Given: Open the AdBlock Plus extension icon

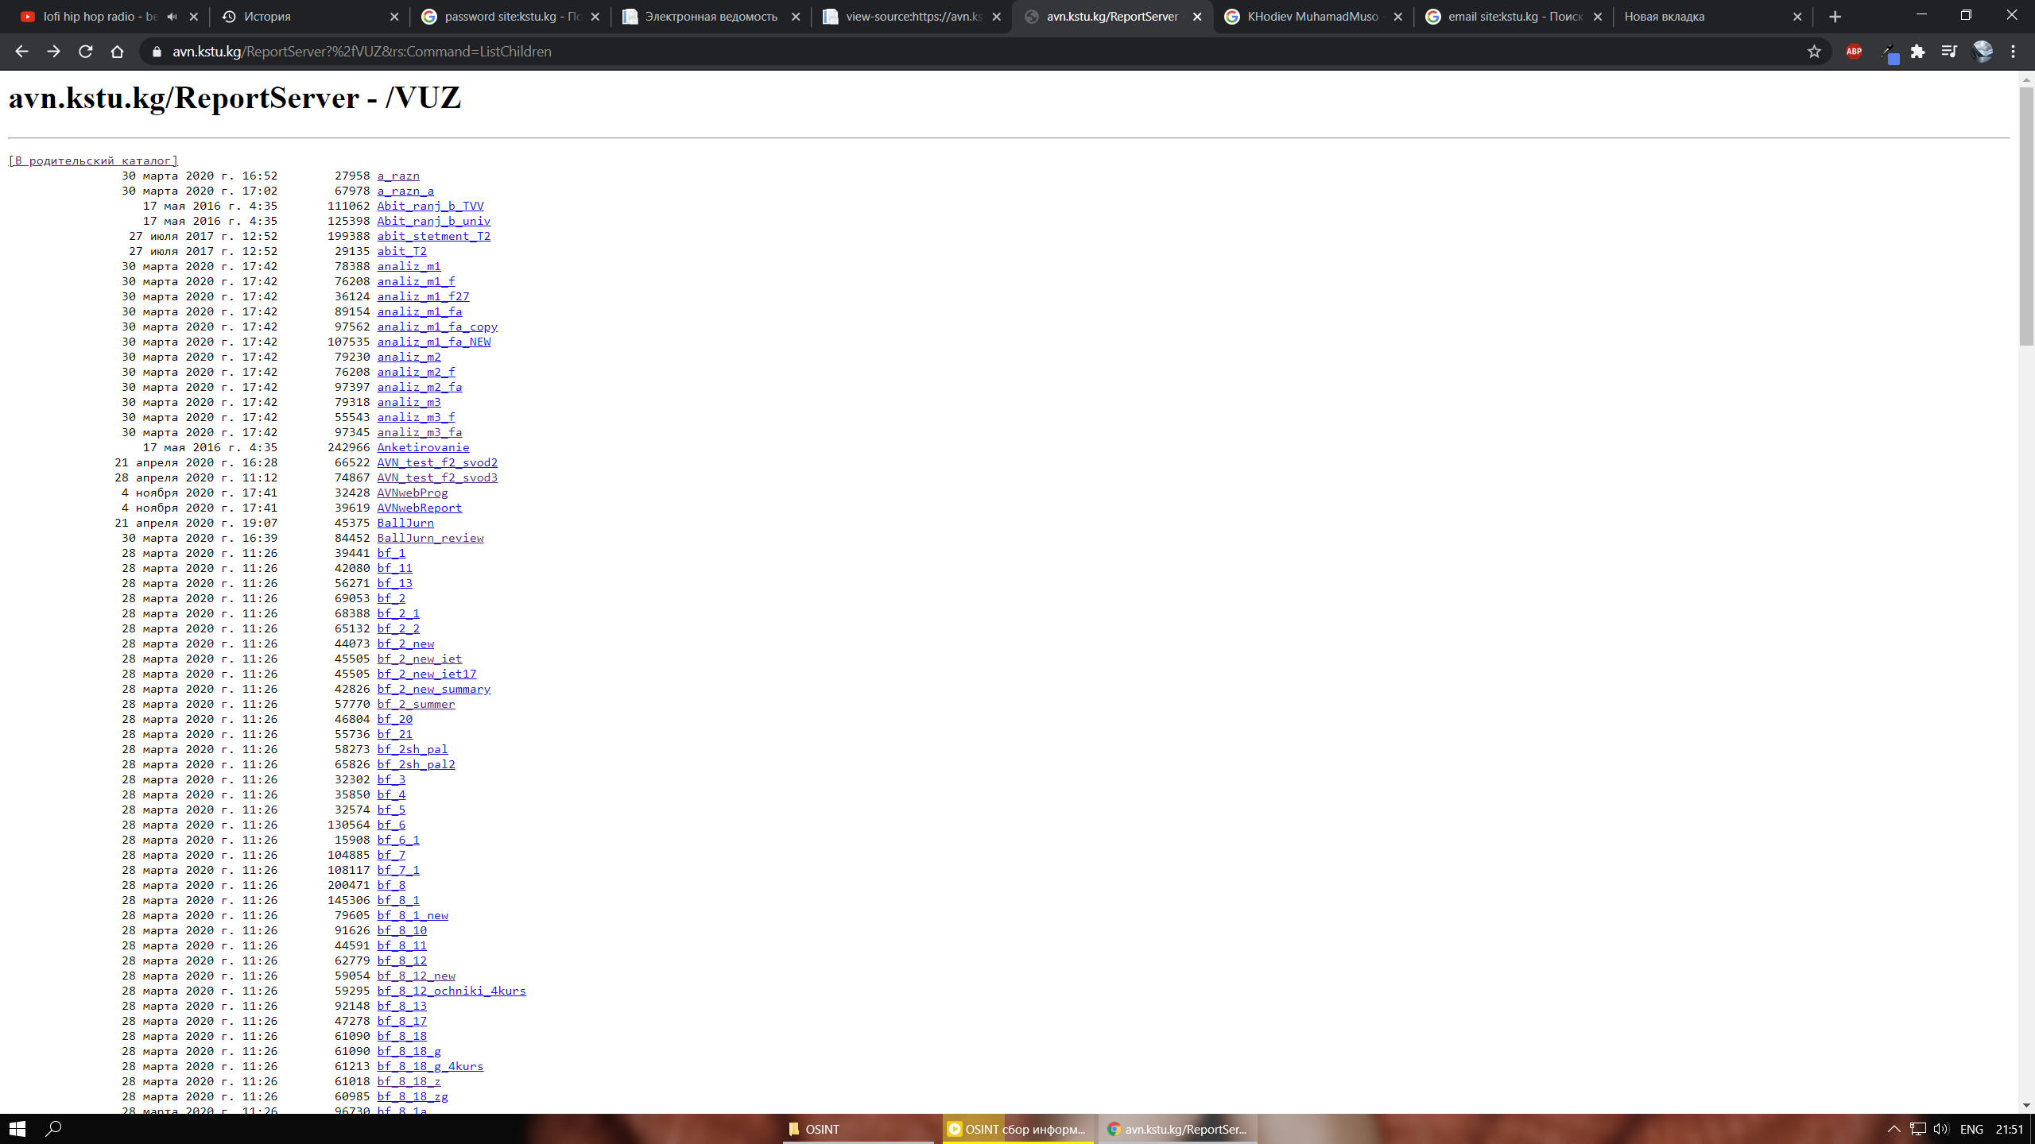Looking at the screenshot, I should [x=1854, y=52].
